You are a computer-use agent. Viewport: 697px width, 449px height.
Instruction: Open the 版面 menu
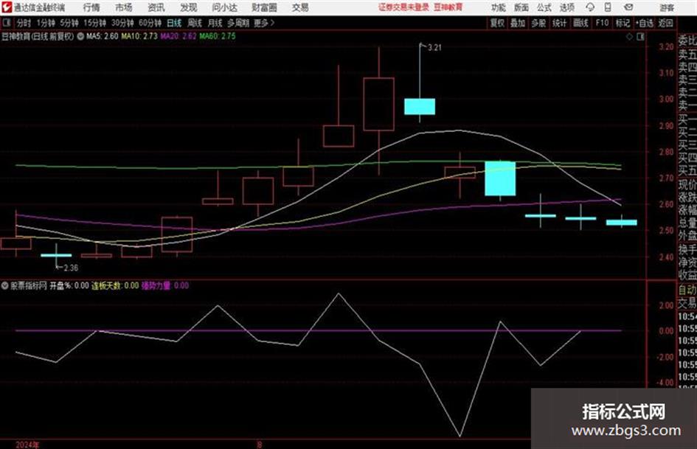coord(521,7)
